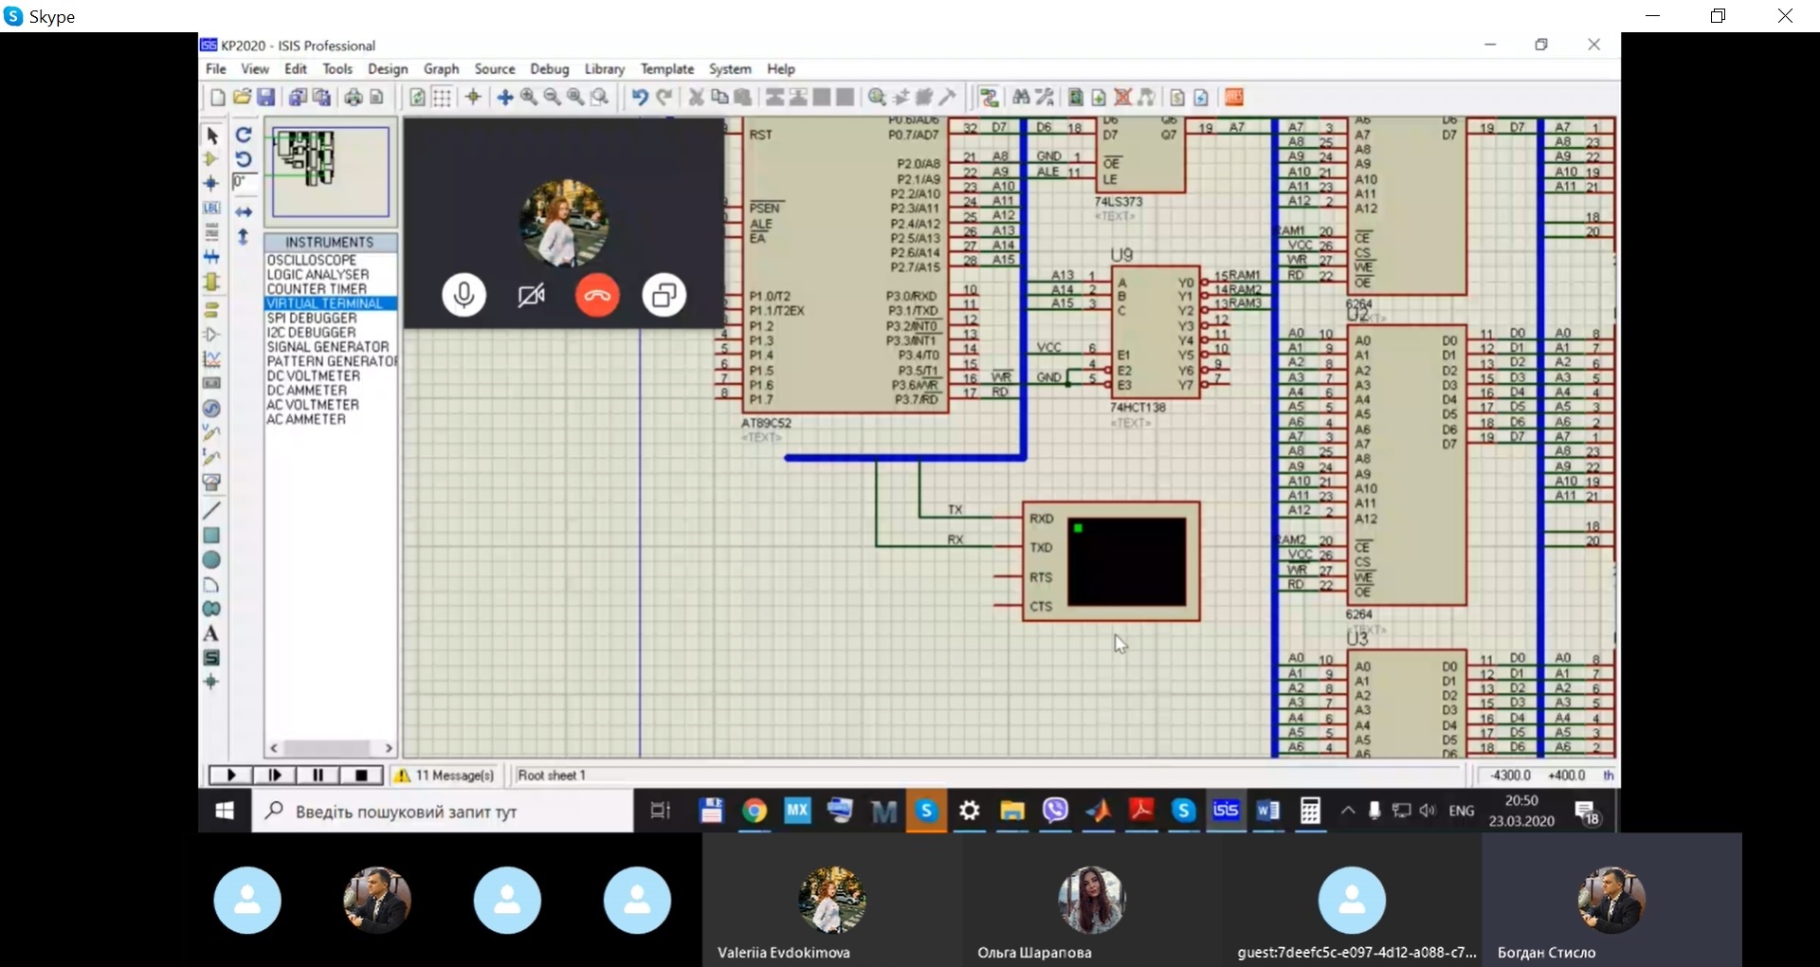Image resolution: width=1820 pixels, height=967 pixels.
Task: Start the simulation with Play
Action: pos(230,775)
